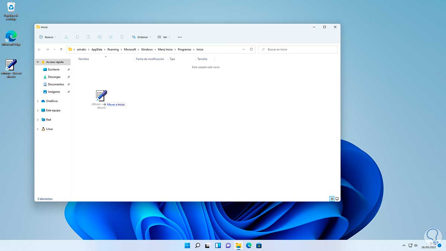Image resolution: width=446 pixels, height=251 pixels.
Task: Click the Cut scissors icon in toolbar
Action: pyautogui.click(x=66, y=37)
